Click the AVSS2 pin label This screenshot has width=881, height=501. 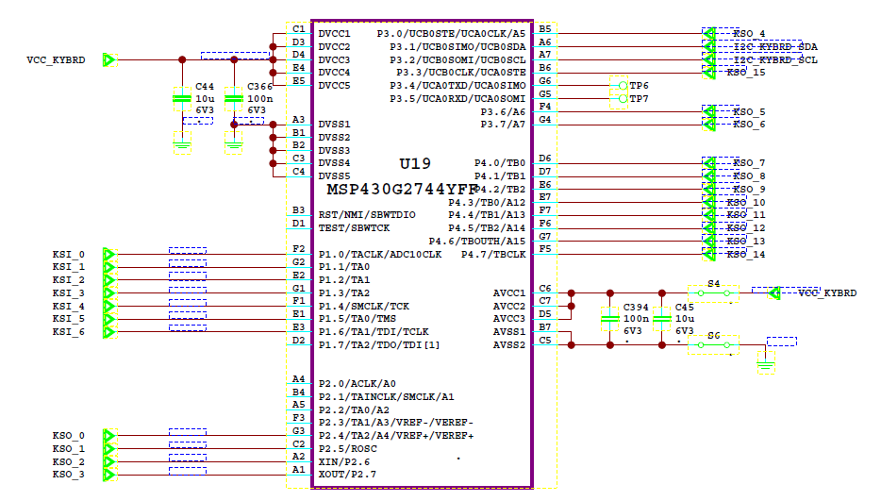coord(509,344)
